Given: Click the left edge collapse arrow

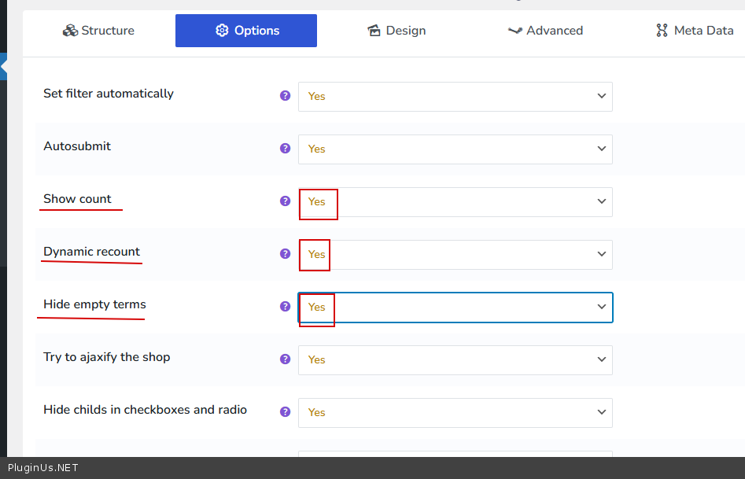Looking at the screenshot, I should click(x=3, y=68).
